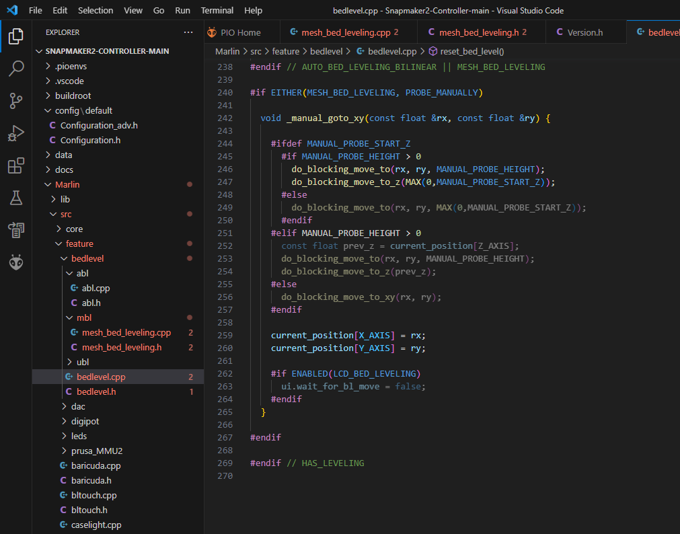This screenshot has height=534, width=680.
Task: Expand the .pioenvs folder
Action: pyautogui.click(x=118, y=67)
